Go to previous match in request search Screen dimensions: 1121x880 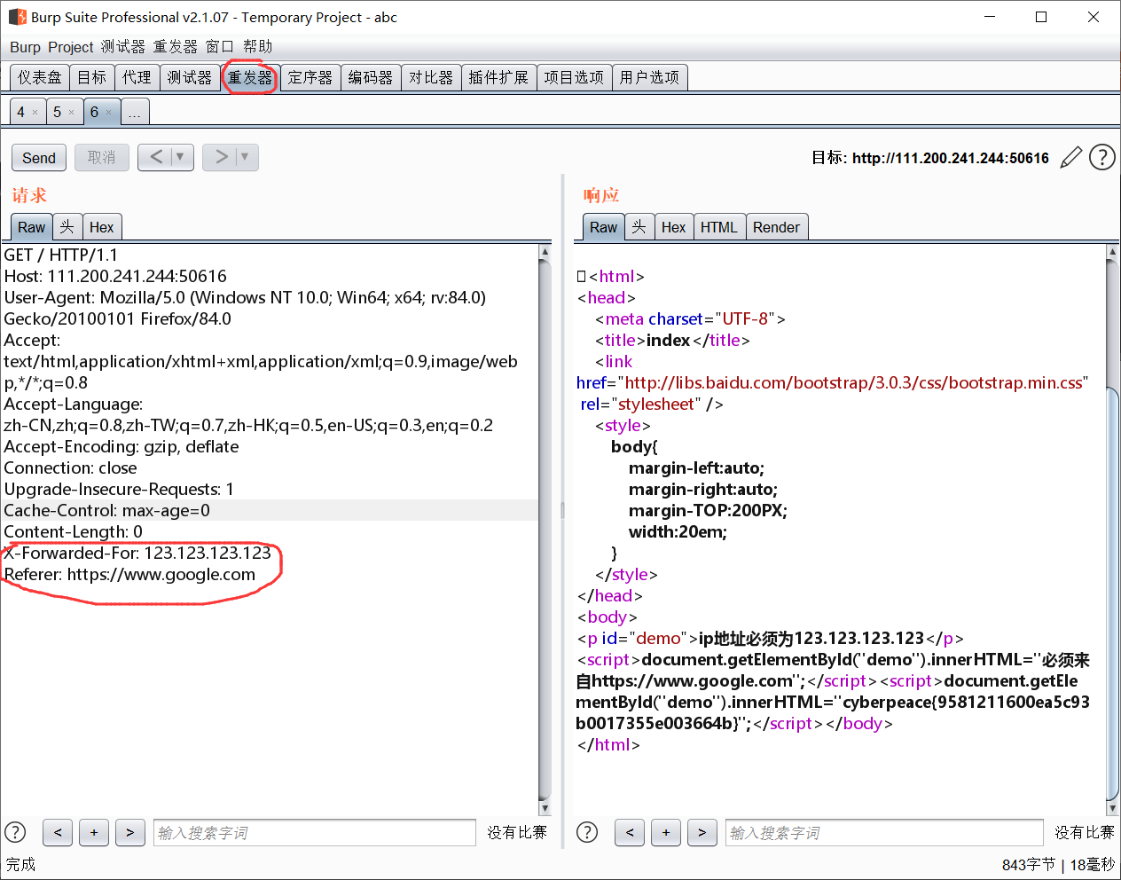pyautogui.click(x=58, y=832)
